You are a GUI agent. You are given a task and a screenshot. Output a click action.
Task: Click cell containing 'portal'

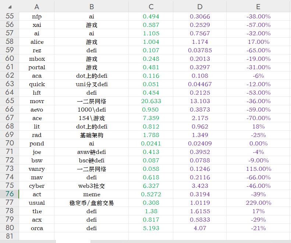[x=36, y=67]
